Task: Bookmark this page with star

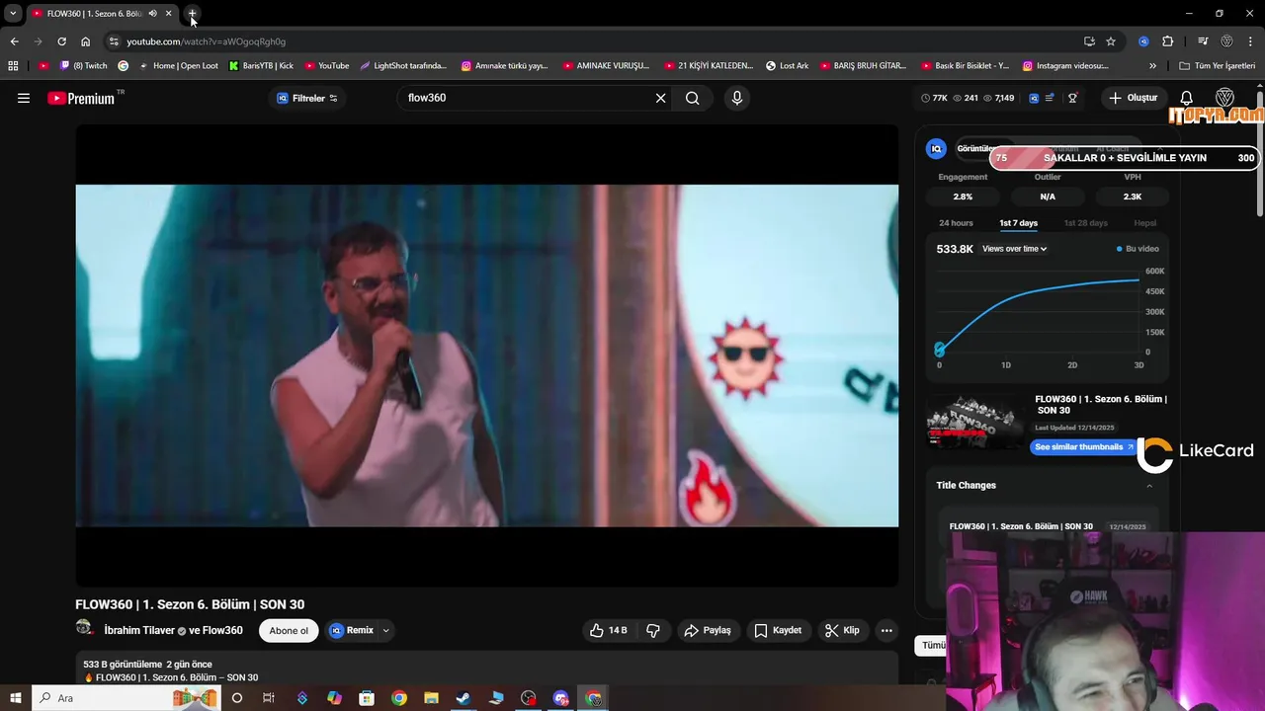Action: [x=1111, y=41]
